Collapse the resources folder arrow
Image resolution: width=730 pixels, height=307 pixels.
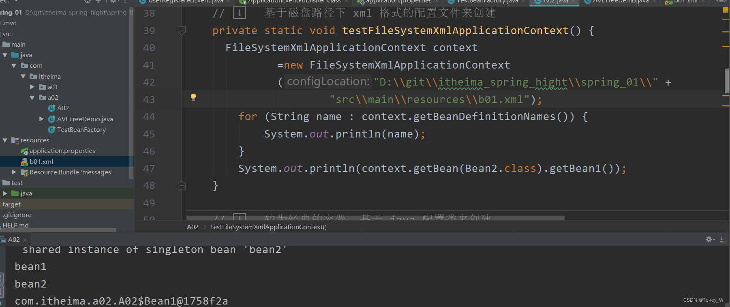tap(5, 140)
